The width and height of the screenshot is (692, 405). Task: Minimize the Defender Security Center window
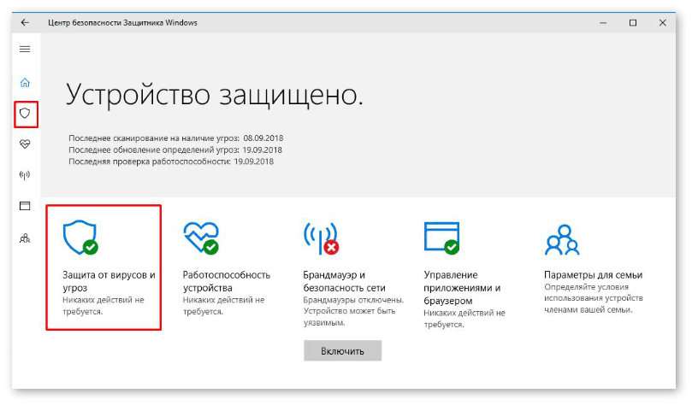[x=603, y=22]
